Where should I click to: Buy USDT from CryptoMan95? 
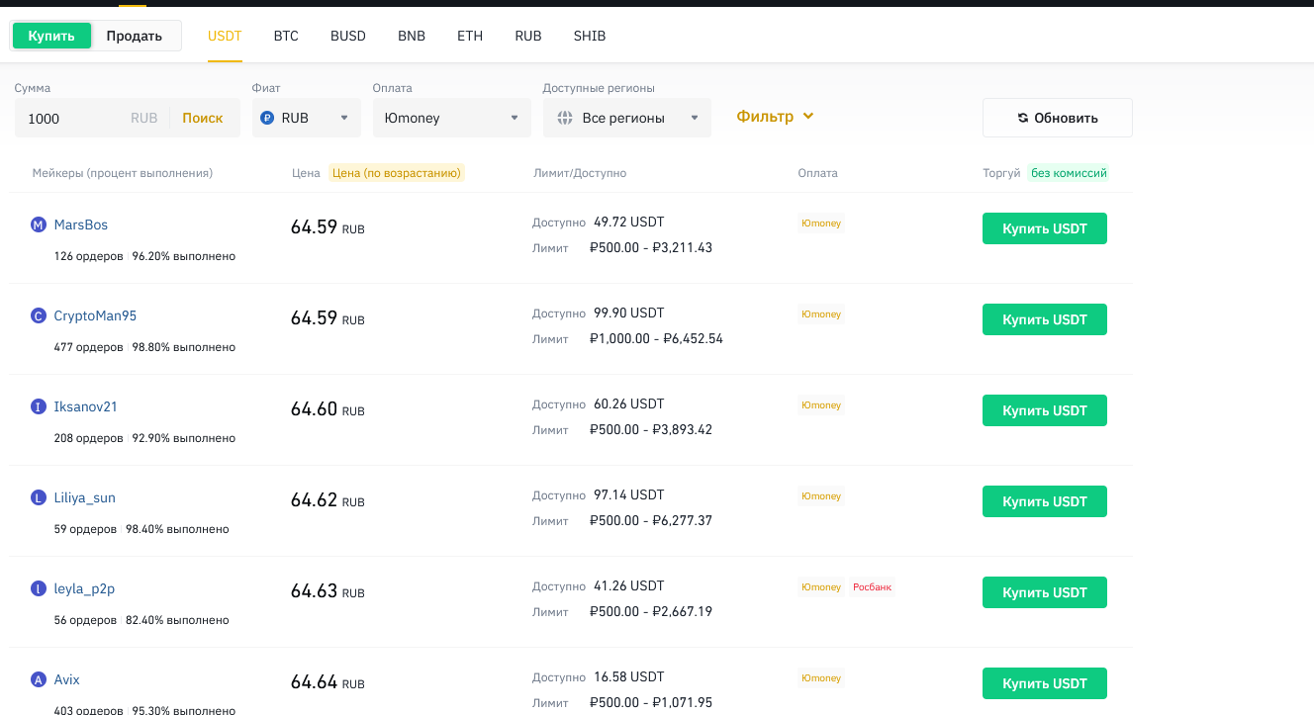coord(1045,319)
